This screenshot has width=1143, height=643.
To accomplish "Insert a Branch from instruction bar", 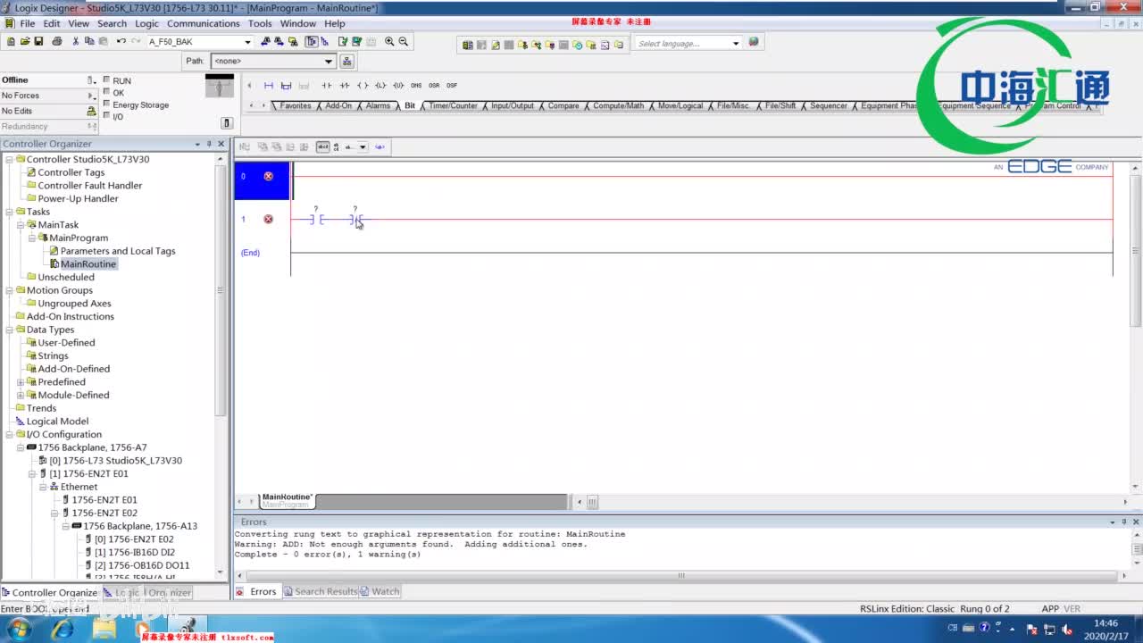I will [x=286, y=86].
